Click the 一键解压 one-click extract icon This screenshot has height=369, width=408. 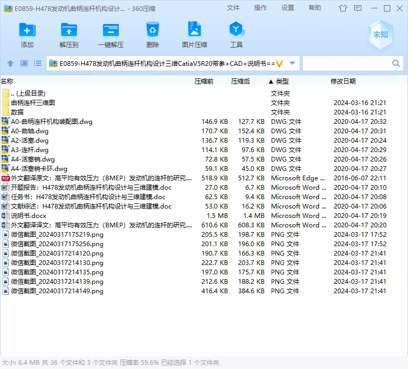click(111, 30)
